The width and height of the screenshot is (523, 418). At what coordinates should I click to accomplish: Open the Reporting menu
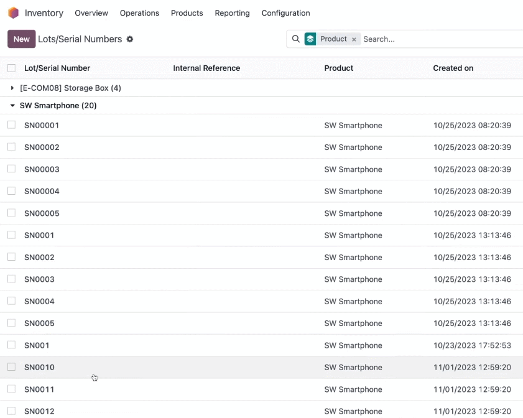pyautogui.click(x=232, y=13)
